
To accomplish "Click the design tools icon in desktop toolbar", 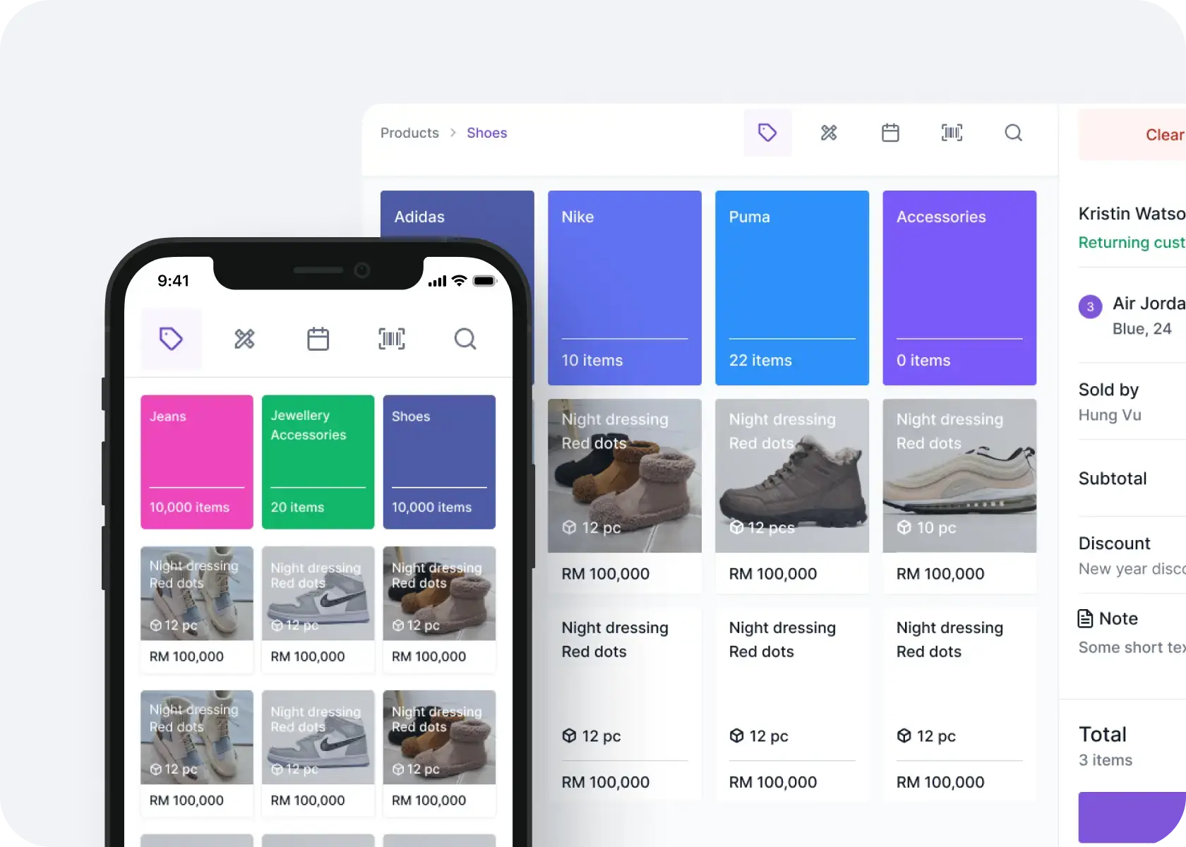I will tap(829, 133).
